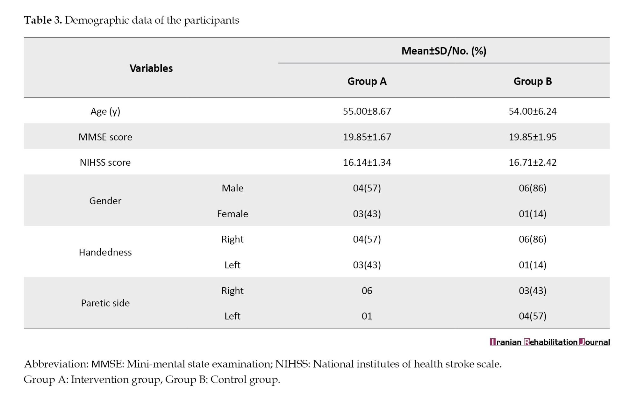Click the Male sub-row label
The image size is (637, 395).
[x=233, y=188]
